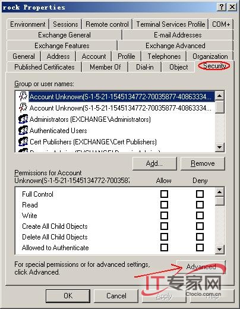Check Allow for Write permission
The height and width of the screenshot is (309, 240).
(x=164, y=215)
